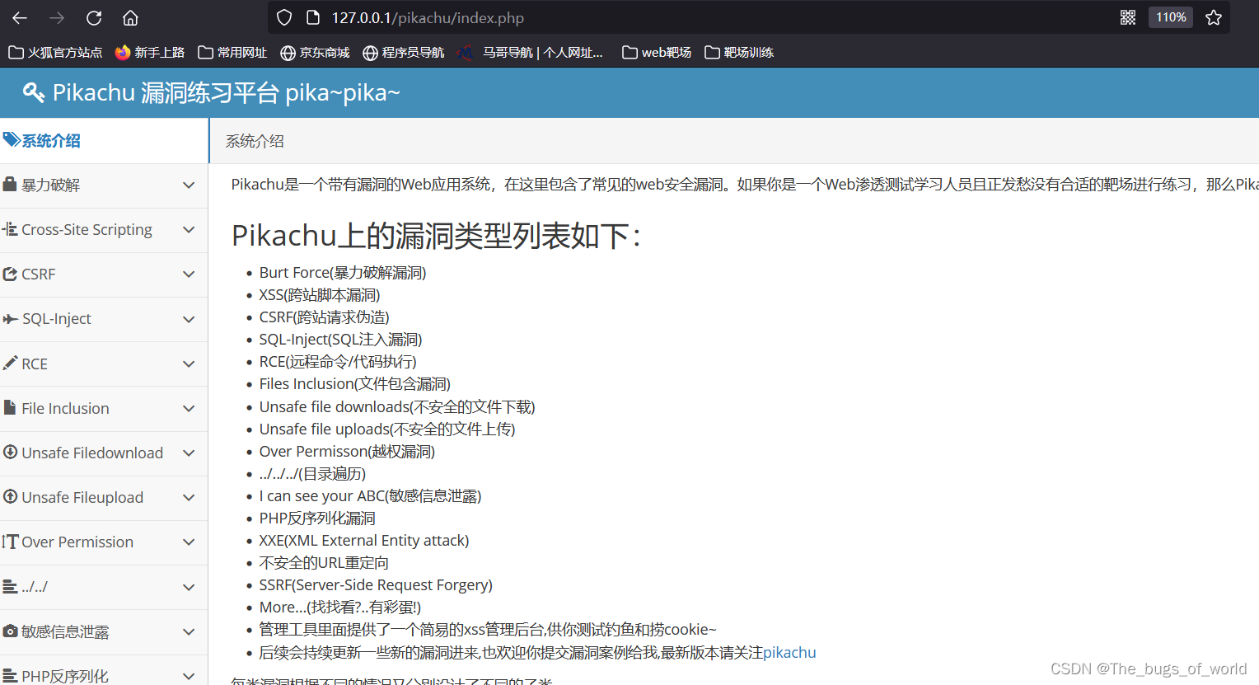The image size is (1259, 685).
Task: Expand the Unsafe Filedownload chevron
Action: tap(189, 453)
